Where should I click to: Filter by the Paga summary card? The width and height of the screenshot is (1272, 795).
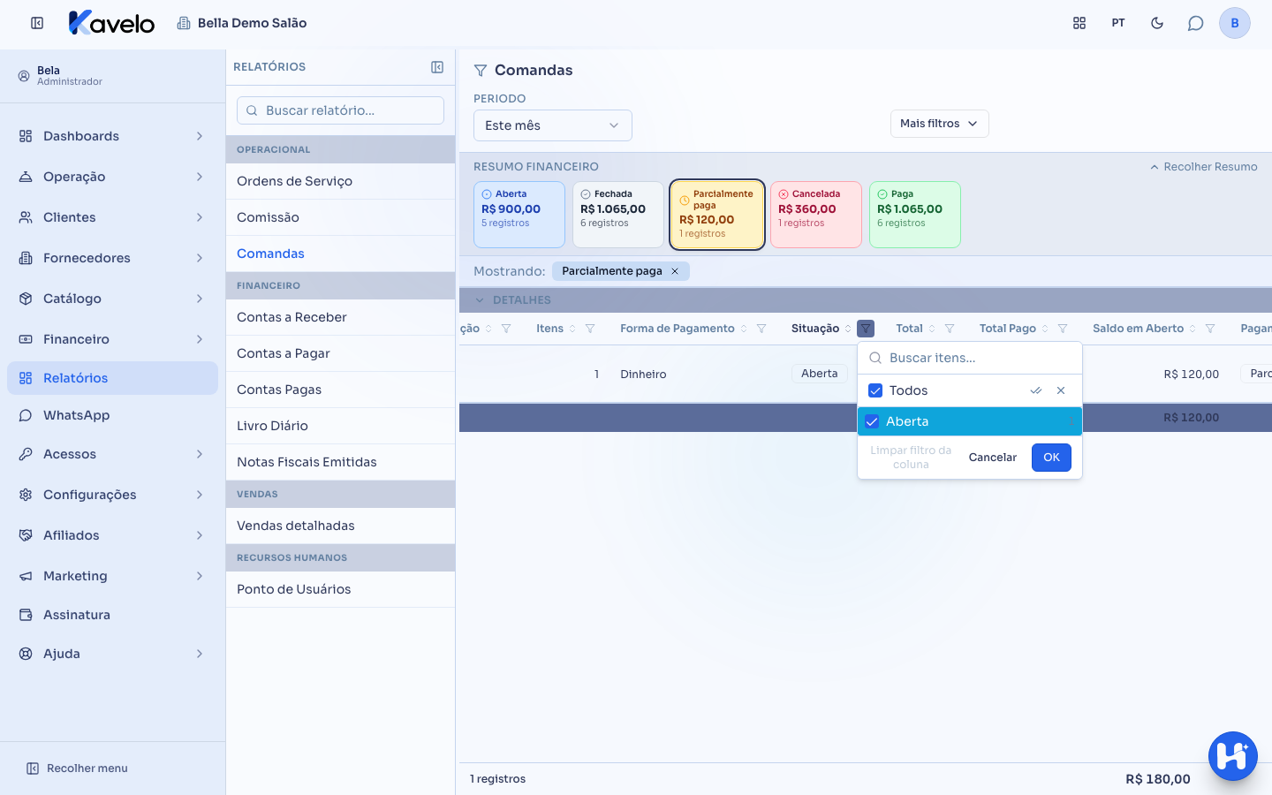click(x=915, y=215)
